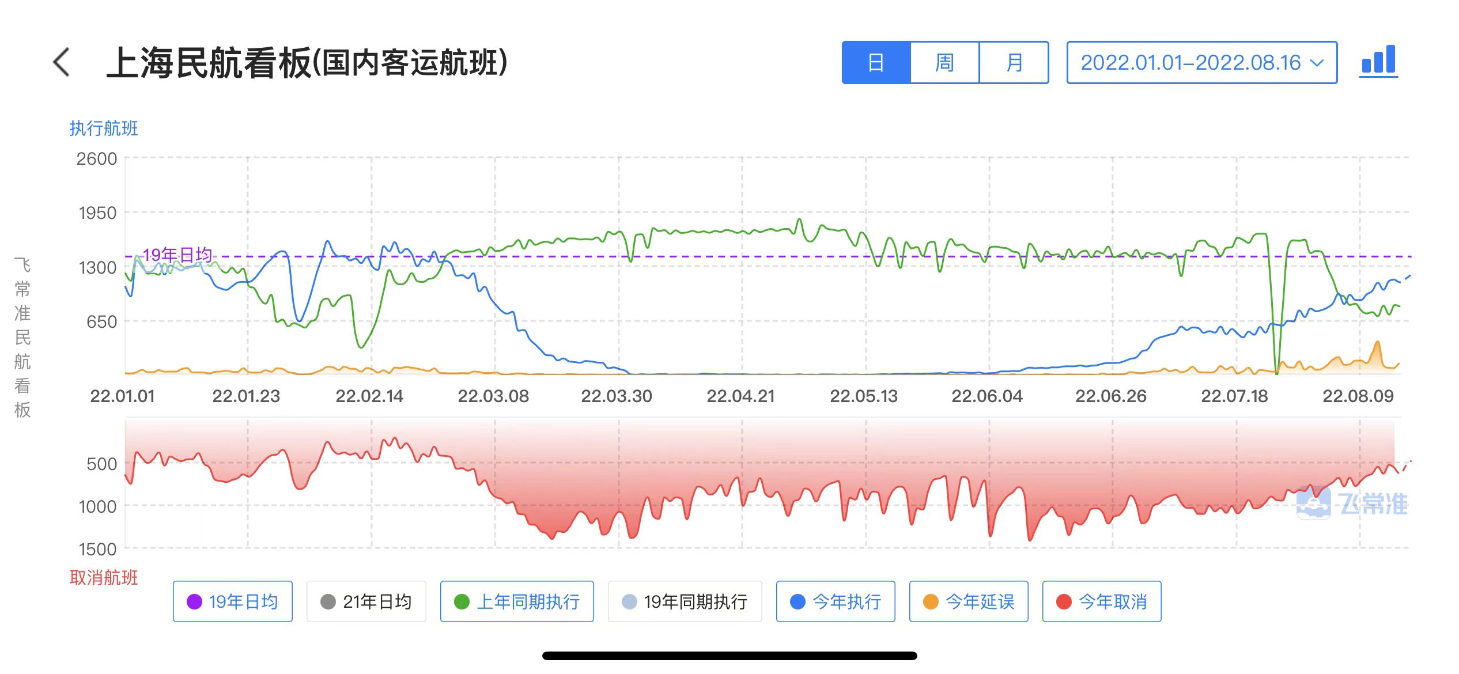Switch to 周 weekly view
Viewport: 1459px width, 674px height.
tap(945, 63)
